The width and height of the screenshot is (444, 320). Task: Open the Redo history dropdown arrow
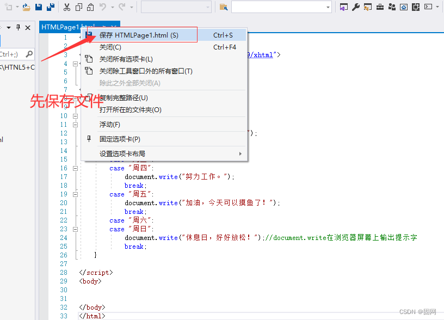tap(132, 7)
